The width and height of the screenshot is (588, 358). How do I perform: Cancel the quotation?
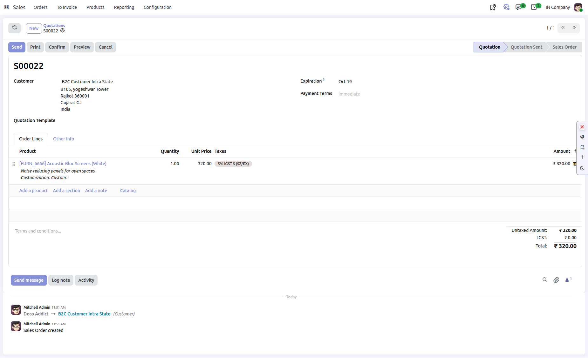tap(106, 47)
